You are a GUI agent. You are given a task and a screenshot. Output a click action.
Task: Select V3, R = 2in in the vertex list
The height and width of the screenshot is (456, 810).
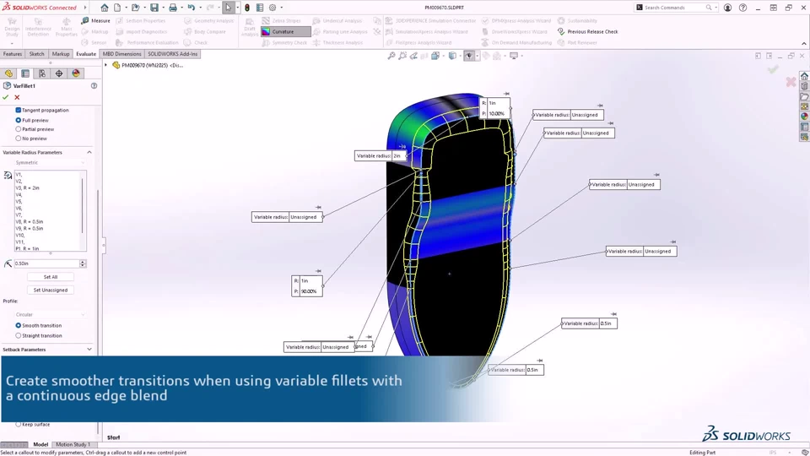(x=27, y=188)
